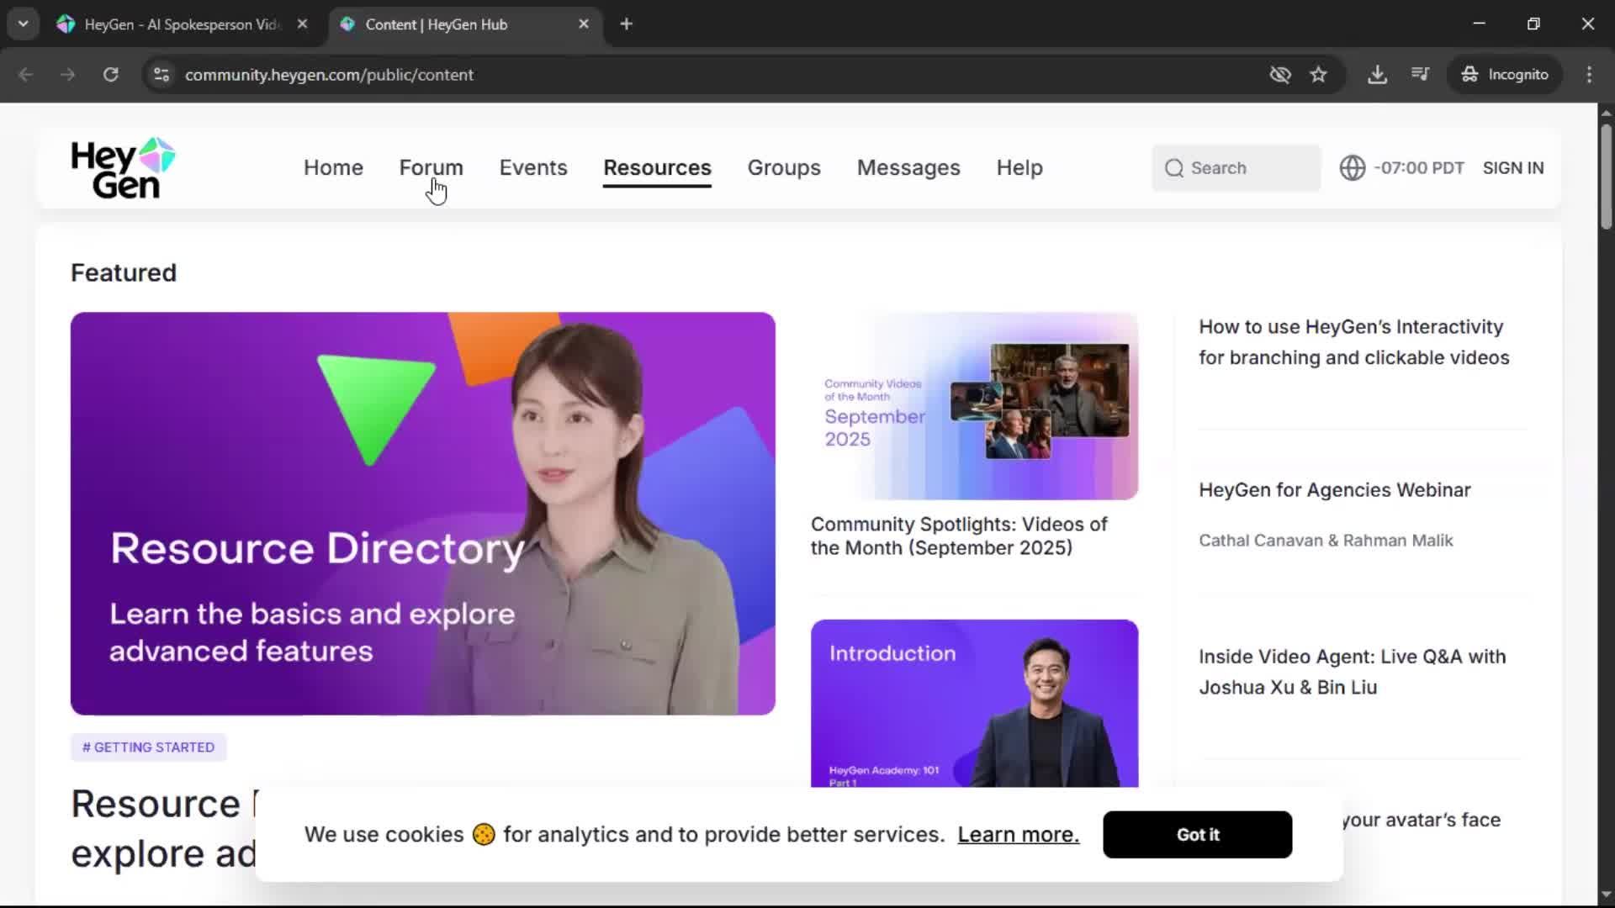
Task: Go to the Events section
Action: pyautogui.click(x=533, y=168)
